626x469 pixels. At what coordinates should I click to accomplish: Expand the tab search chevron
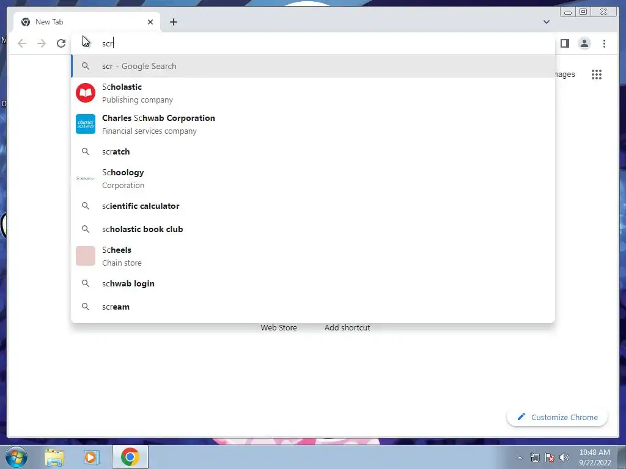tap(546, 22)
